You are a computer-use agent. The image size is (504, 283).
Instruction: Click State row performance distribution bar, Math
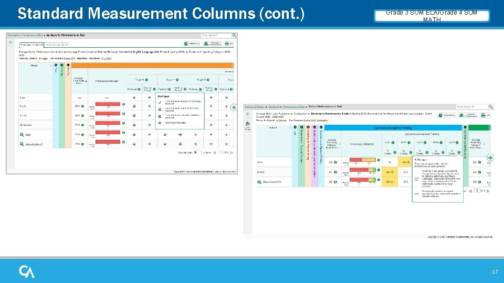tap(363, 160)
